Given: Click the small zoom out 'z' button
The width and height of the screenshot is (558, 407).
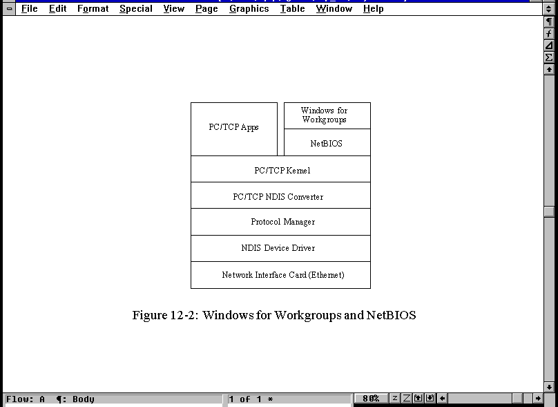Looking at the screenshot, I should pos(395,399).
